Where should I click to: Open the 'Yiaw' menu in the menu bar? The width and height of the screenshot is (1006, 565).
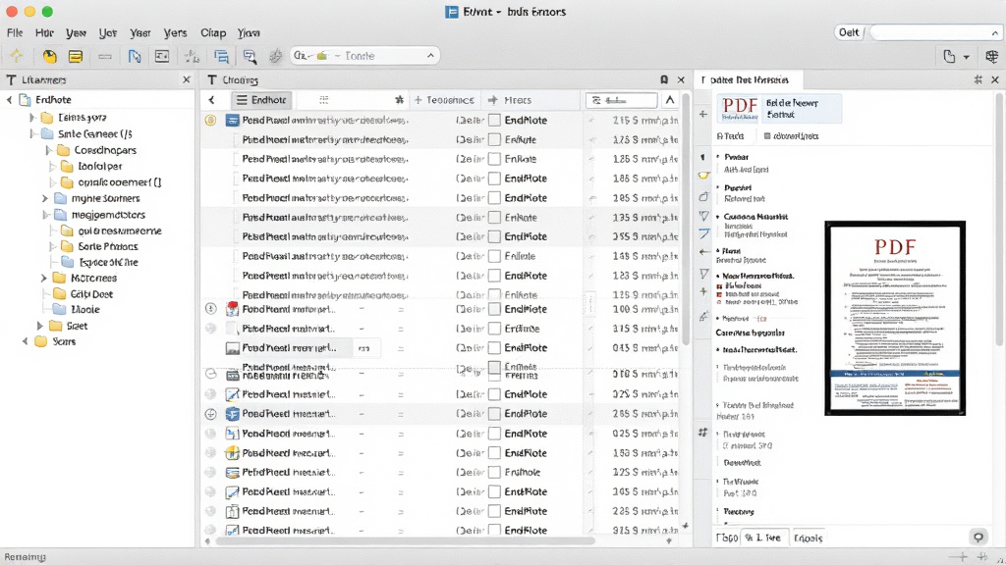tap(249, 32)
